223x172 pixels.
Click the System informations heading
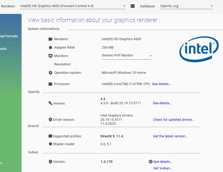coord(43,29)
